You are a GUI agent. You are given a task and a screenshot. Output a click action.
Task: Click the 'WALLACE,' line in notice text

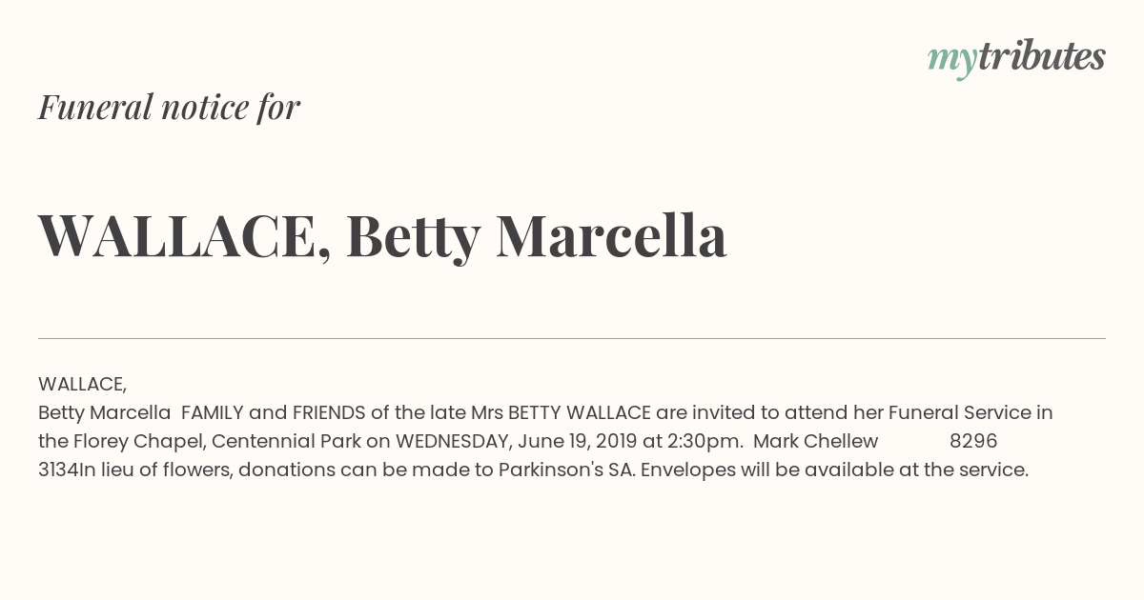(x=82, y=385)
